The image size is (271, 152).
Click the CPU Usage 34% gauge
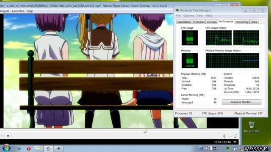(x=190, y=38)
